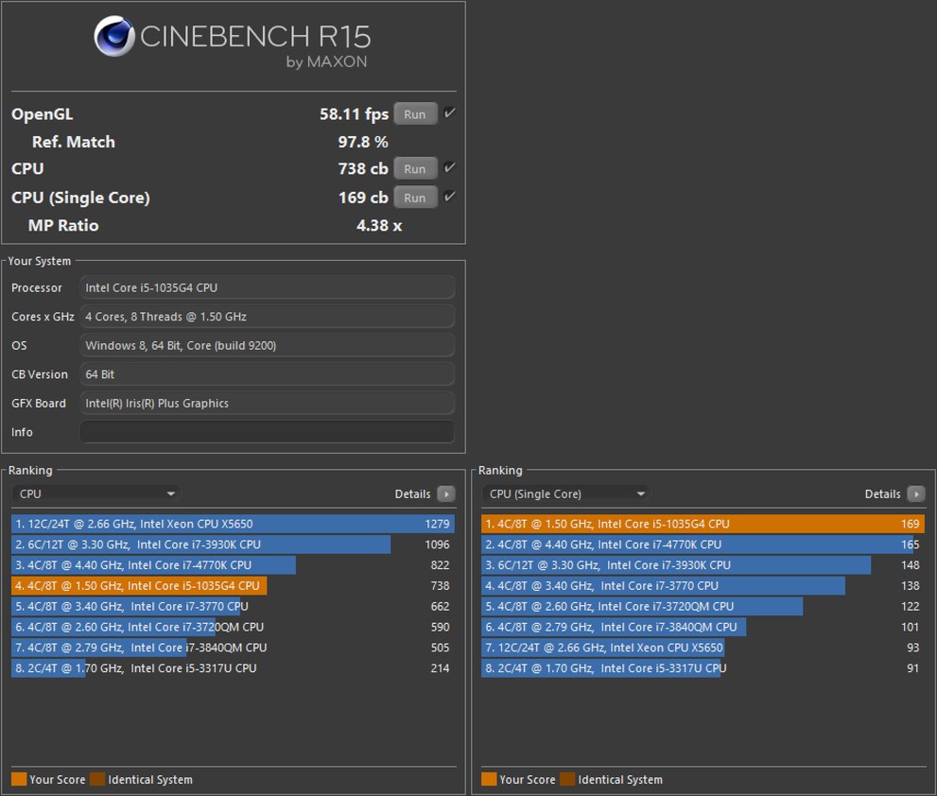Click the OpenGL score 58.11 fps
The image size is (937, 796).
point(354,114)
